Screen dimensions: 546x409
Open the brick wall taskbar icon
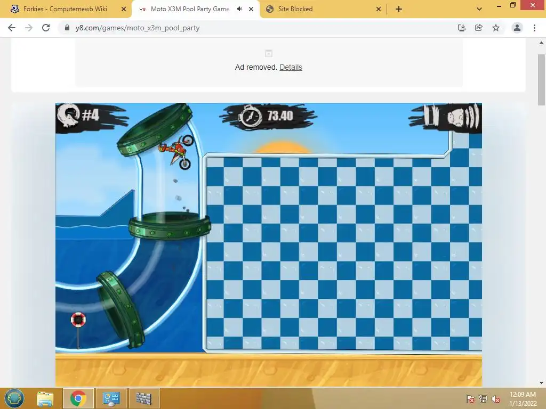[143, 398]
